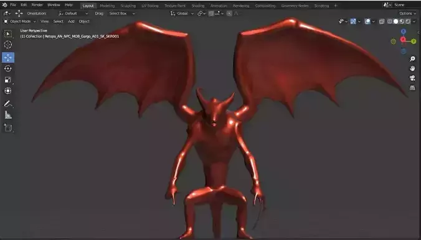This screenshot has height=240, width=421.
Task: Open the Window menu
Action: 54,5
